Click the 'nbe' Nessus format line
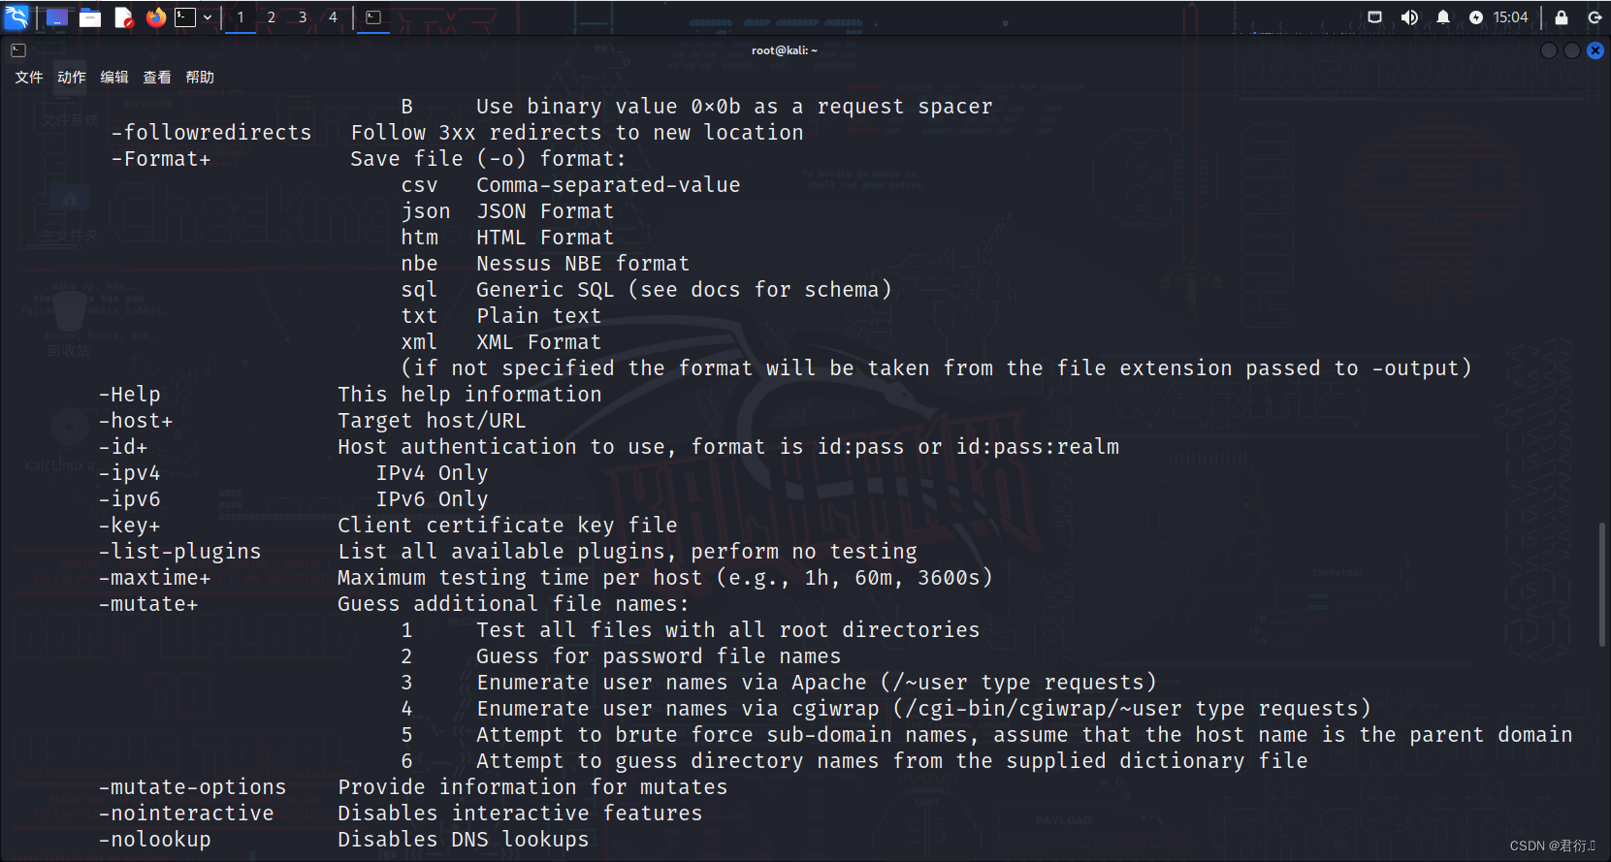The height and width of the screenshot is (862, 1611). (x=545, y=264)
